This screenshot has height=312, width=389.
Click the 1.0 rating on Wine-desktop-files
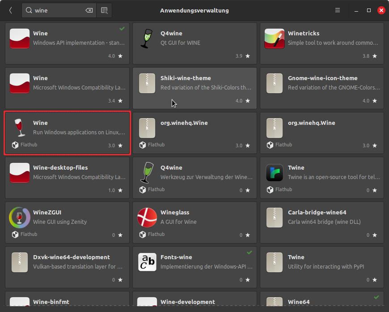(x=112, y=190)
